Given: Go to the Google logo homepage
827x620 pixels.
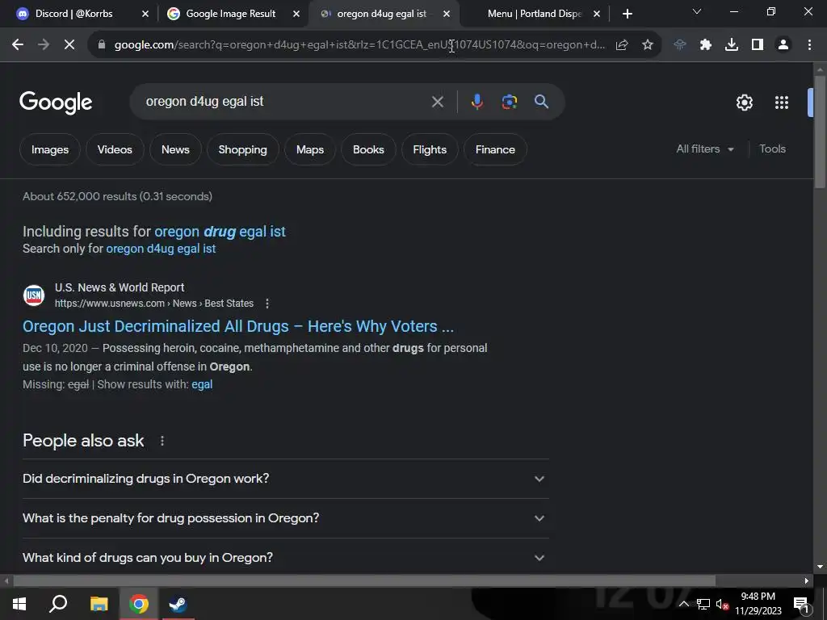Looking at the screenshot, I should coord(56,103).
